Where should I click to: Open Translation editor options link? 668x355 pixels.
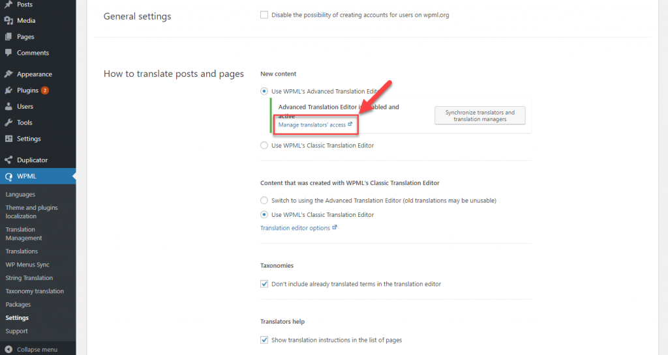pos(295,228)
